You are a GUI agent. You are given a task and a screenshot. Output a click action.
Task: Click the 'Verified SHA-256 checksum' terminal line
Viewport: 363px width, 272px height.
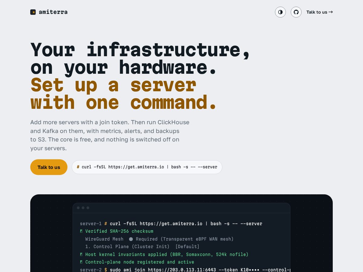[117, 231]
